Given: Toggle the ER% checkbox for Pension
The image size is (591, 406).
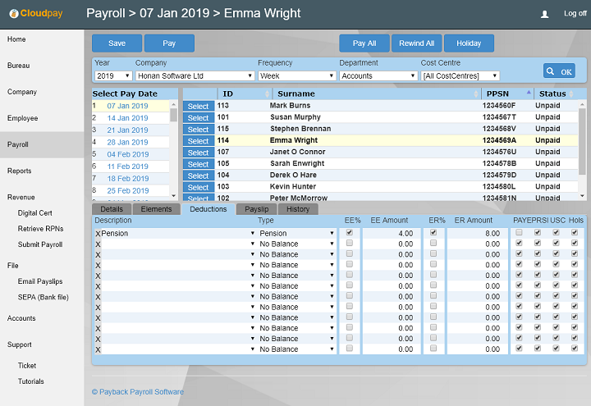Looking at the screenshot, I should point(433,233).
